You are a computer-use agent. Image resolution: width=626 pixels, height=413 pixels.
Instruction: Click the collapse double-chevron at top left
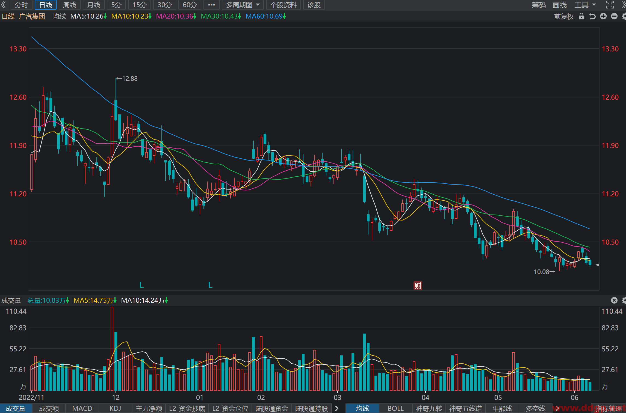click(x=4, y=5)
